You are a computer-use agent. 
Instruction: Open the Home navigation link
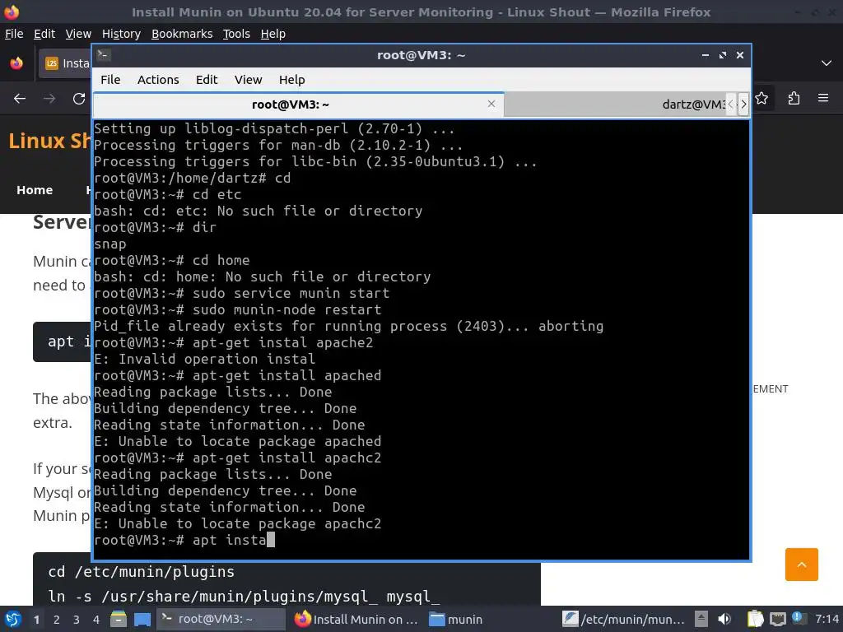(x=35, y=190)
